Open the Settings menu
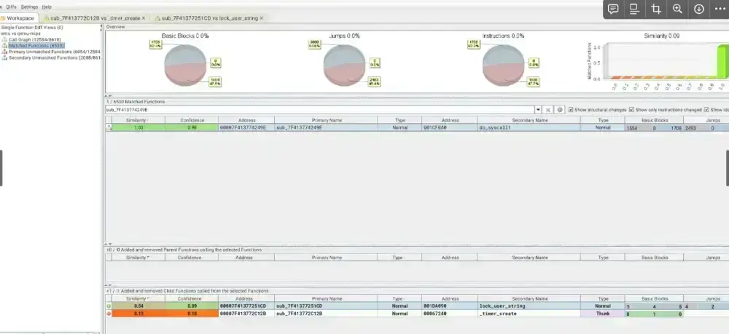Image resolution: width=729 pixels, height=334 pixels. click(29, 6)
